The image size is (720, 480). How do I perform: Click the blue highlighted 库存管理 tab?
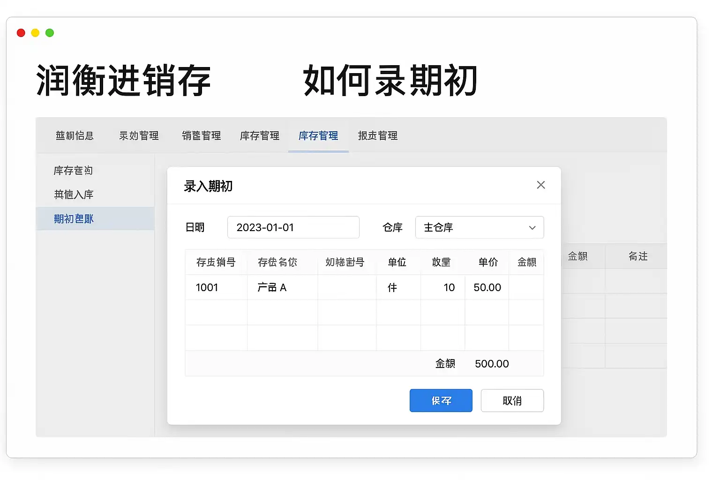click(x=318, y=136)
